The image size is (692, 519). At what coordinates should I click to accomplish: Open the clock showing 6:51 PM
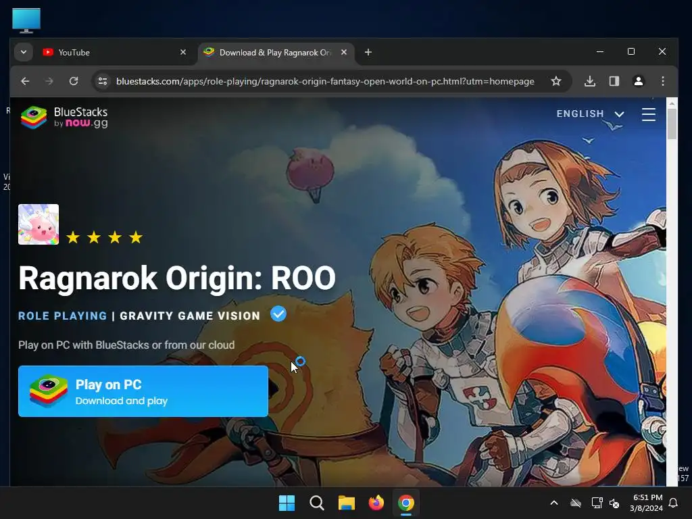pyautogui.click(x=646, y=503)
